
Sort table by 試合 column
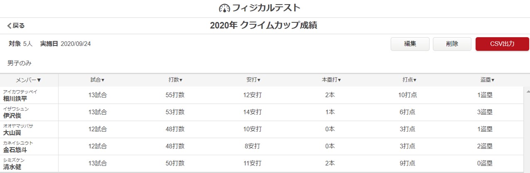point(98,80)
